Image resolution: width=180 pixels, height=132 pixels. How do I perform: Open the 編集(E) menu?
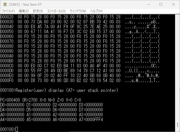pos(24,11)
